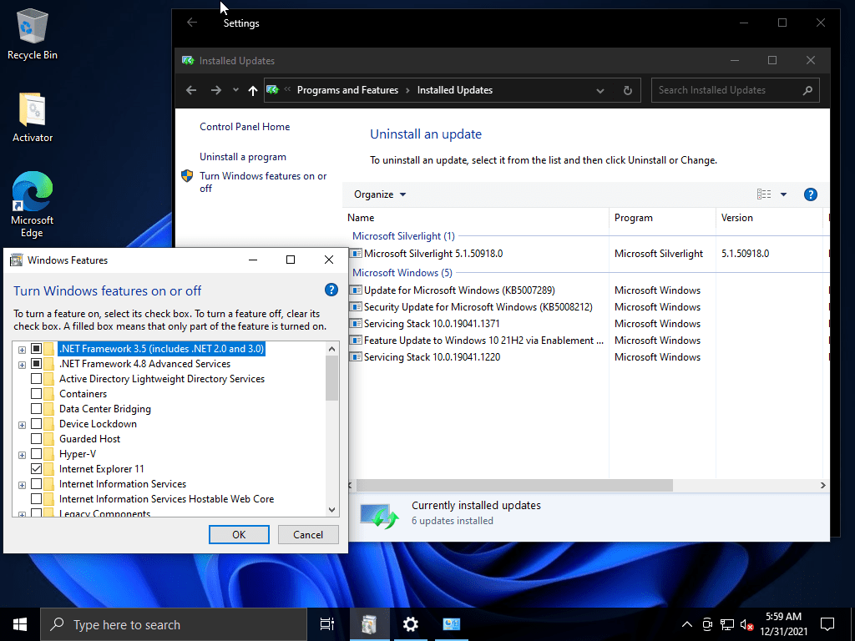Click OK in Windows Features dialog
Screen dimensions: 855x641
tap(239, 535)
